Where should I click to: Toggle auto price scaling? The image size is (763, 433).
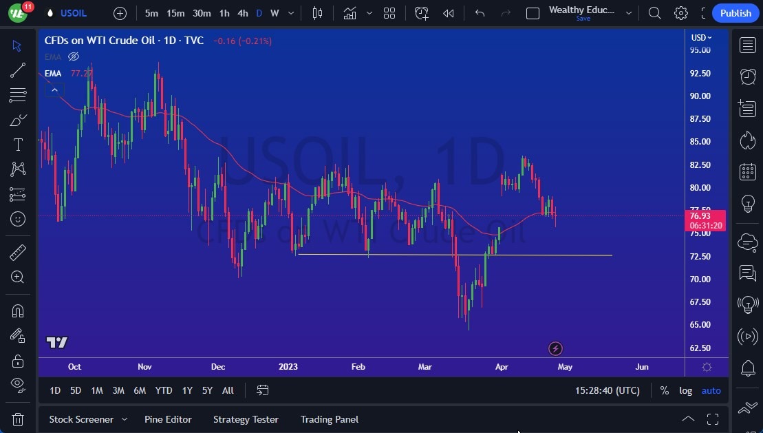[x=711, y=390]
